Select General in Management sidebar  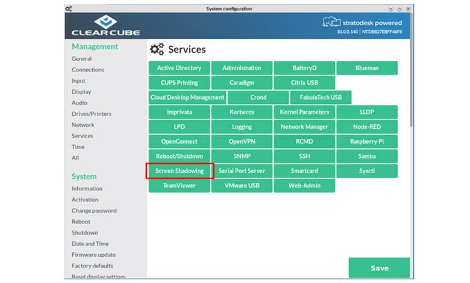pos(81,58)
